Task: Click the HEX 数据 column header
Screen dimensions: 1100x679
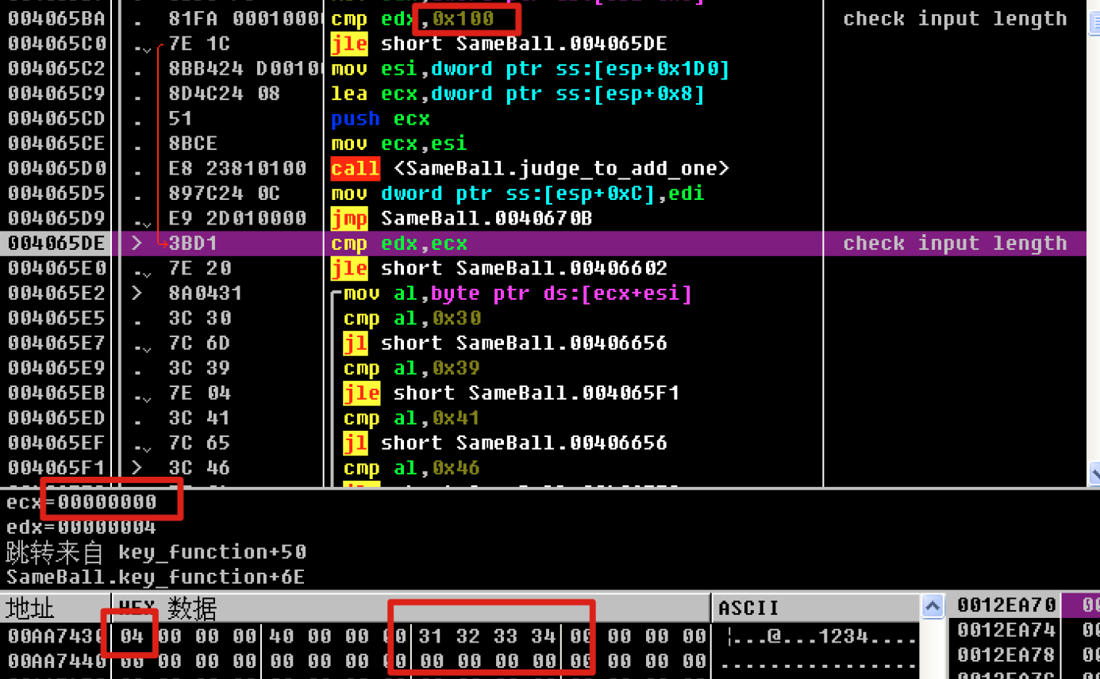Action: pos(167,608)
